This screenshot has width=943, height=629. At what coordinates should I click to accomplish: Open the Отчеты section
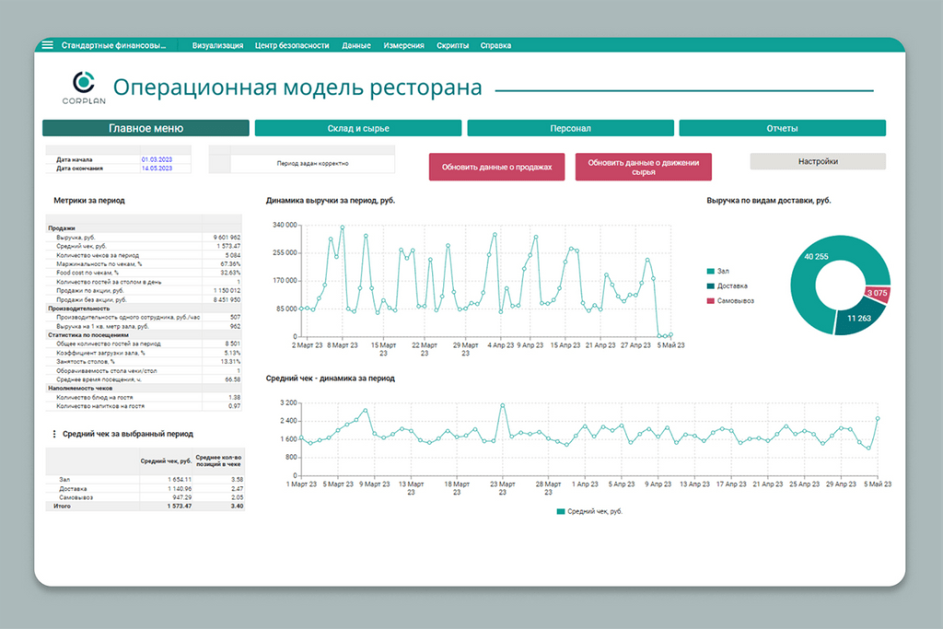[x=782, y=128]
